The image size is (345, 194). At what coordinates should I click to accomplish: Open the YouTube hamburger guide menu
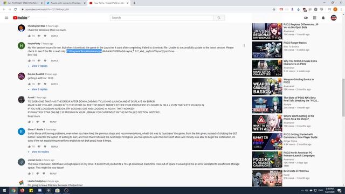click(x=6, y=18)
